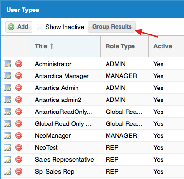Viewport: 184px width, 179px height.
Task: Click the green plus Add icon
Action: coord(11,27)
